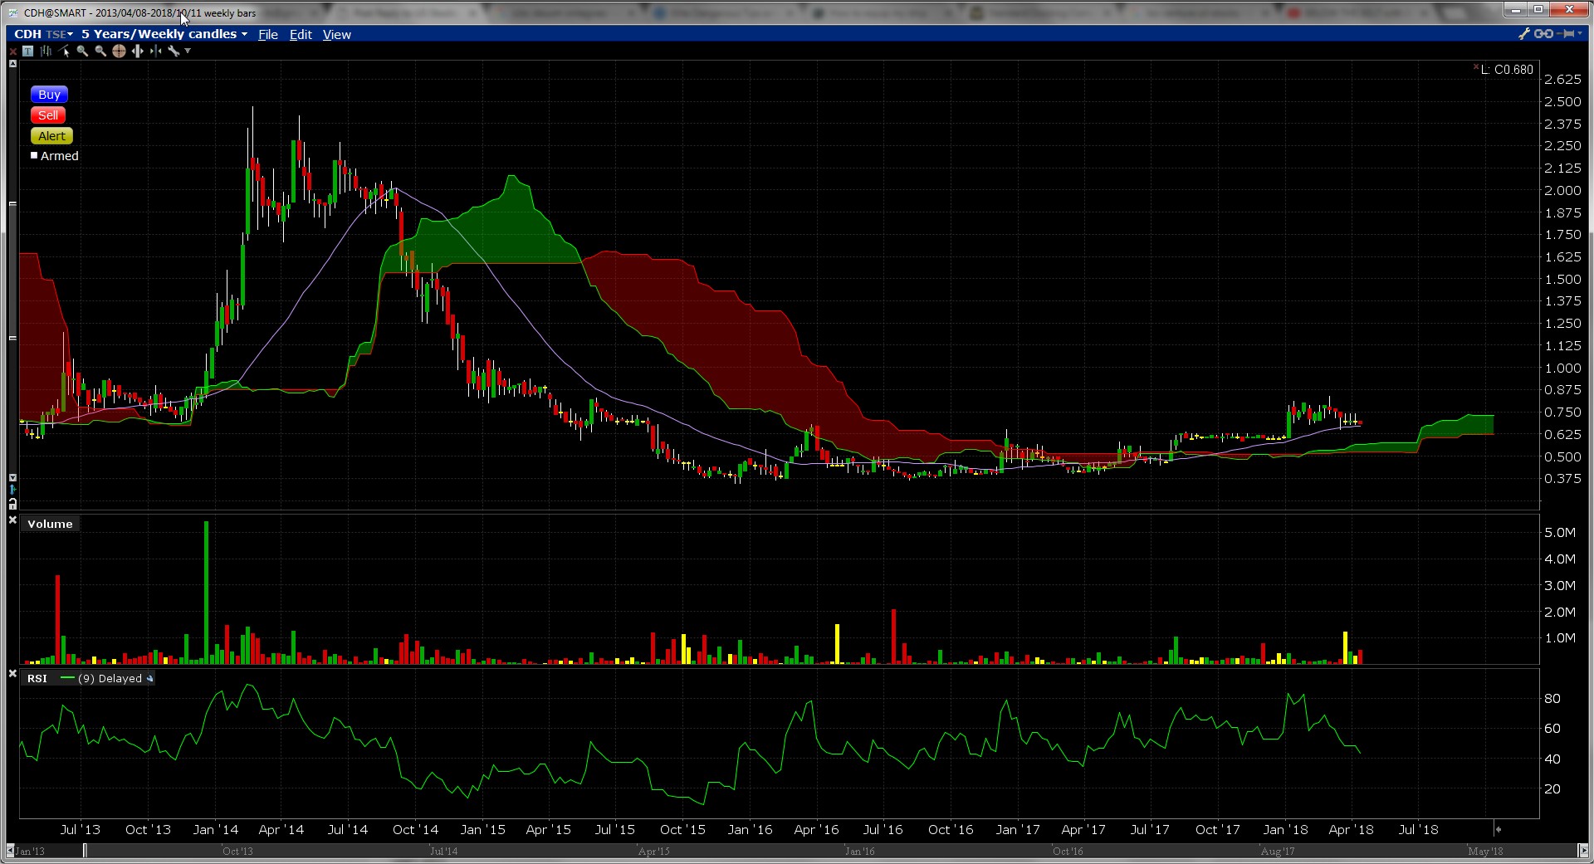
Task: Open the CDH TSE exchange dropdown
Action: 59,34
